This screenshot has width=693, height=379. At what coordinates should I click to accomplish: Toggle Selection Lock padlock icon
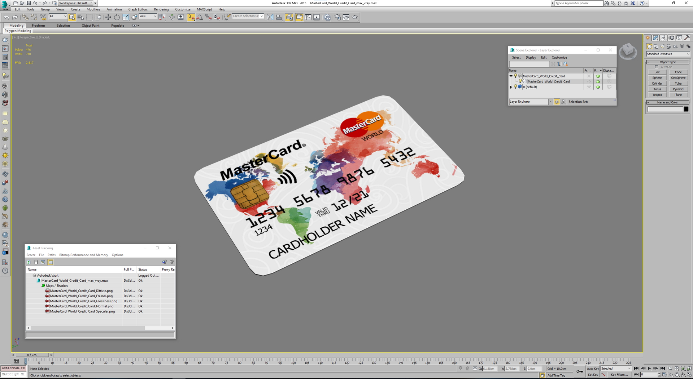point(468,369)
